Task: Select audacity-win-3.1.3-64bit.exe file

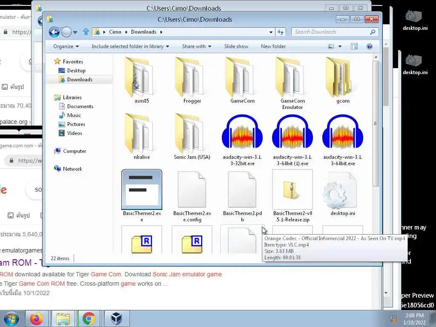Action: tap(343, 140)
